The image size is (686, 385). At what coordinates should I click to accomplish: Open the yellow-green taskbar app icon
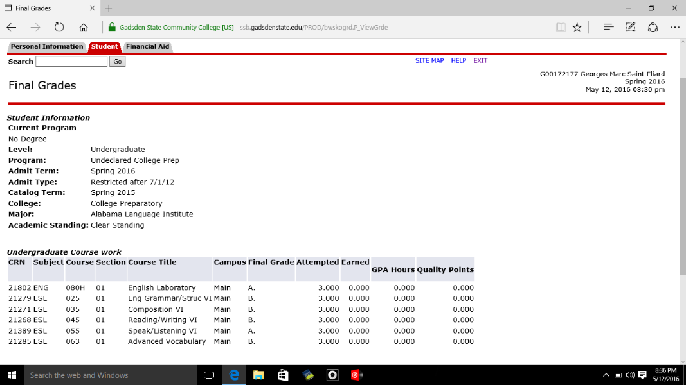(308, 375)
